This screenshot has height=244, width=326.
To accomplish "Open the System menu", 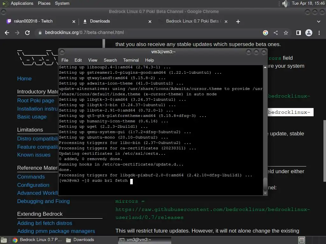I will [x=62, y=3].
